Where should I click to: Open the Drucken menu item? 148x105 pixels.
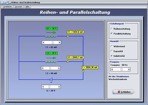pyautogui.click(x=19, y=7)
